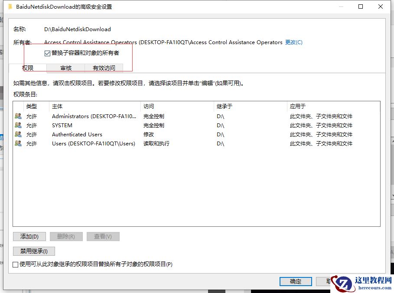Click the 删除(R) button
This screenshot has height=293, width=394.
pos(65,236)
